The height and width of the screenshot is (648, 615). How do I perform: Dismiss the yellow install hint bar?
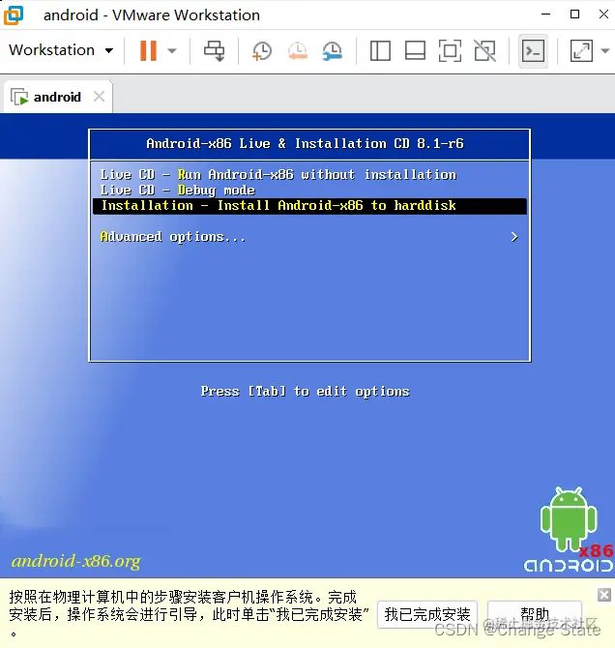(x=603, y=595)
